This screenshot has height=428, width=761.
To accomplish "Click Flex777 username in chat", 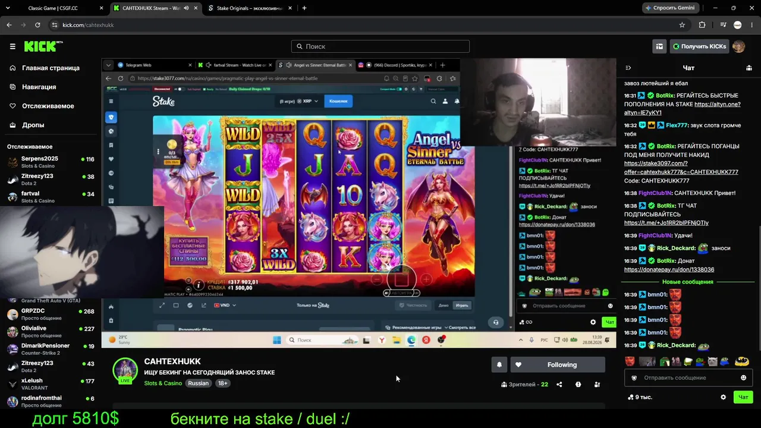I will pos(677,125).
